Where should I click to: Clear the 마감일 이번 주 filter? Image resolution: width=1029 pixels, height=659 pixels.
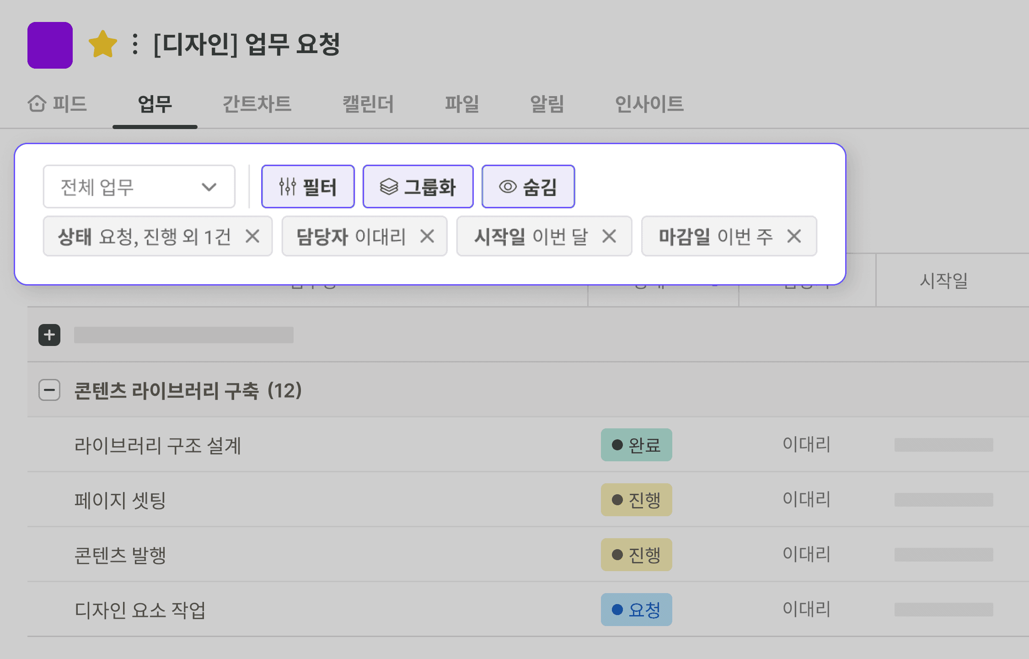pos(794,237)
